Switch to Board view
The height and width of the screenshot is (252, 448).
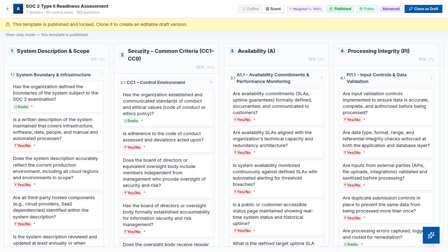[273, 9]
